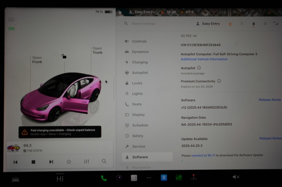This screenshot has height=187, width=282.
Task: Select the Software settings menu
Action: point(147,157)
